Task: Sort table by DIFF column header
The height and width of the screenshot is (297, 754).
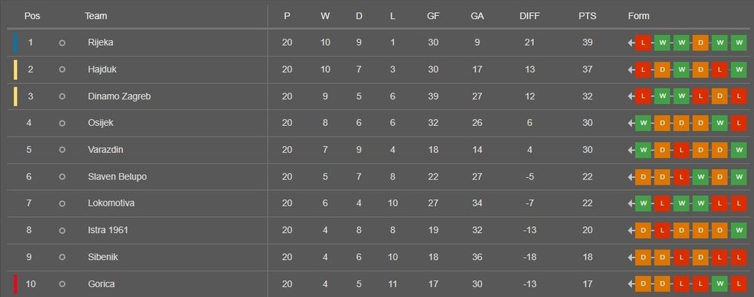Action: click(x=529, y=16)
